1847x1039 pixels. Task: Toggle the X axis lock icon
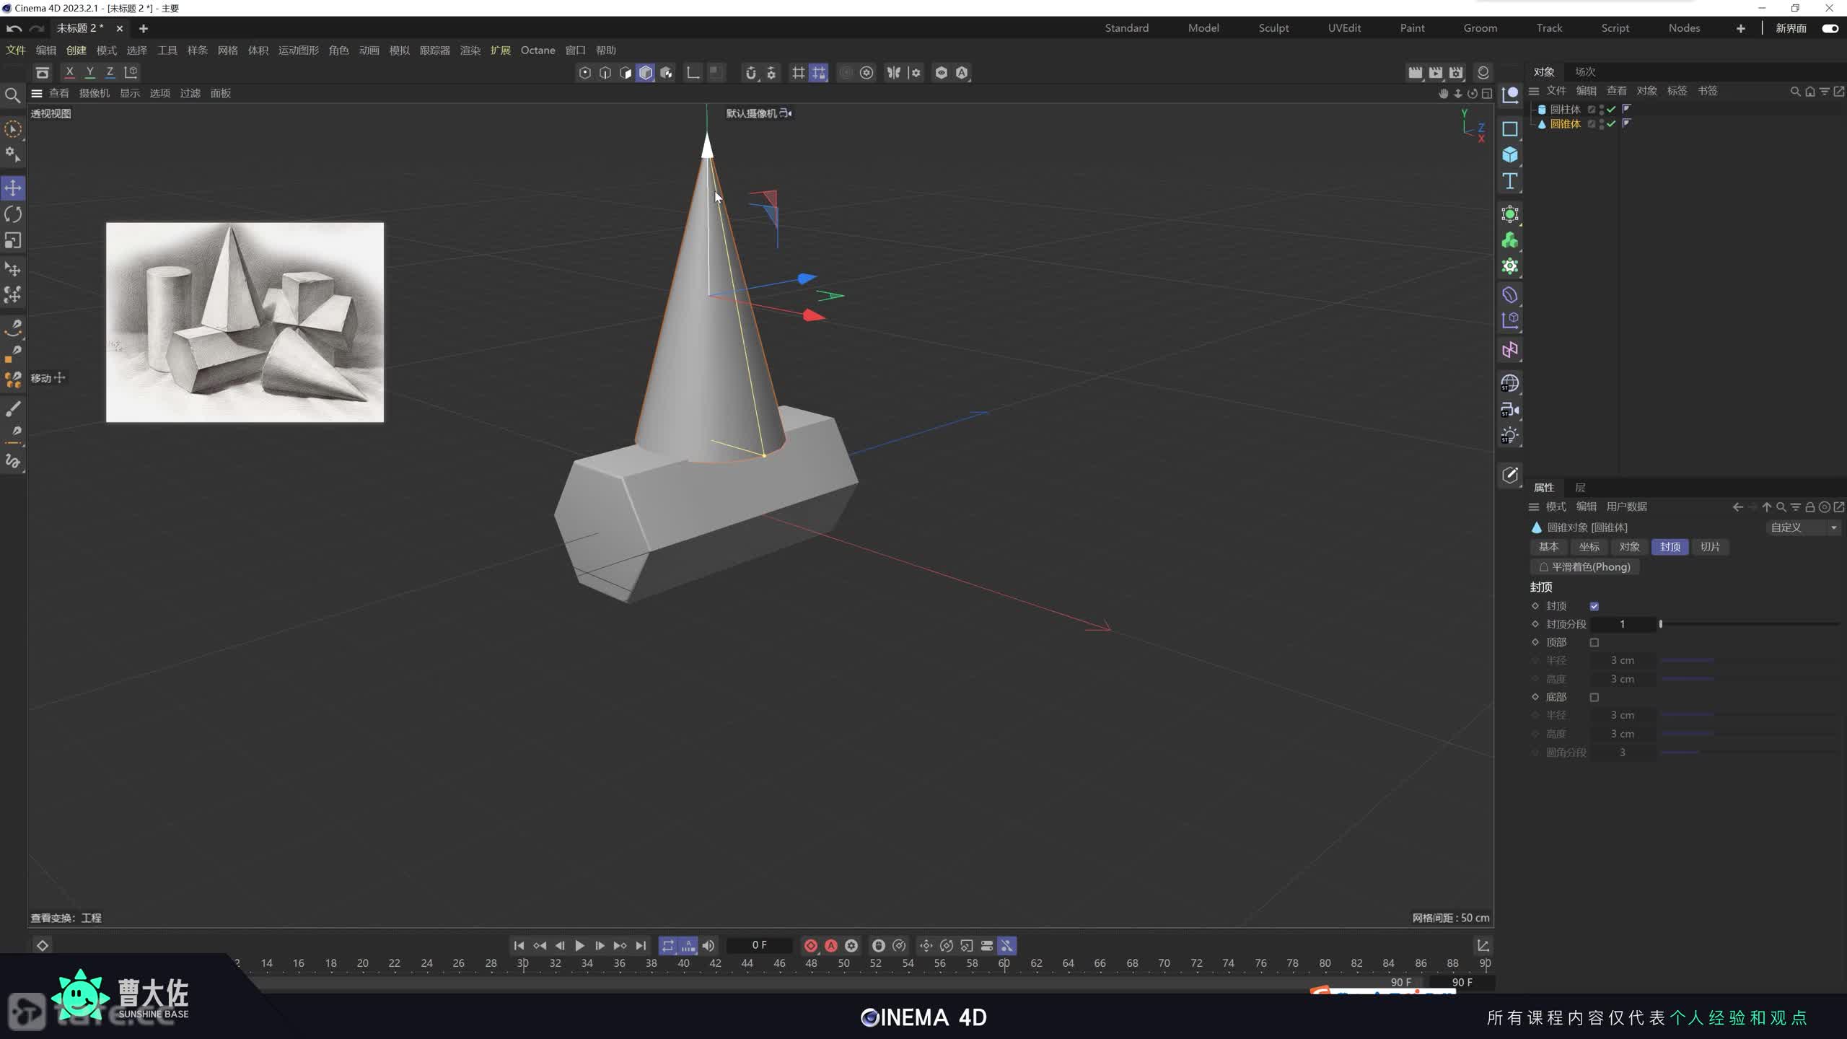69,72
